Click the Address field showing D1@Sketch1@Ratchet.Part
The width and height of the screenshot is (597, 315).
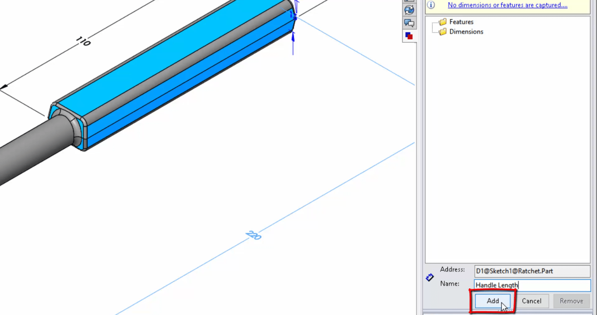(x=532, y=271)
